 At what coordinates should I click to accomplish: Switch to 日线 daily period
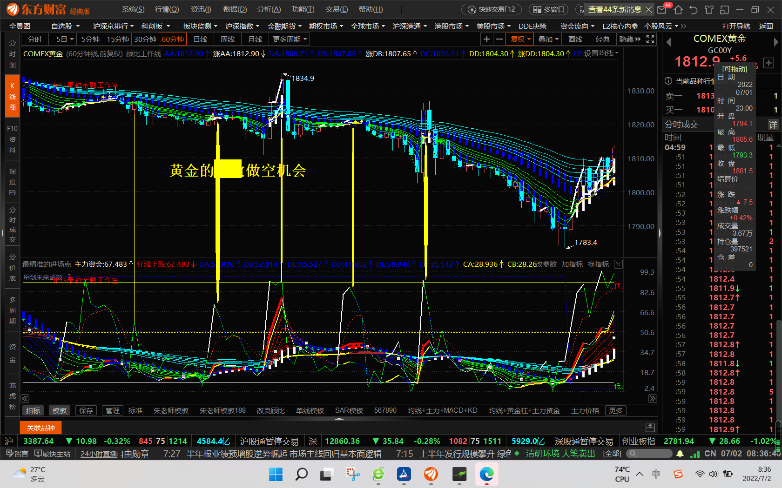pyautogui.click(x=200, y=40)
